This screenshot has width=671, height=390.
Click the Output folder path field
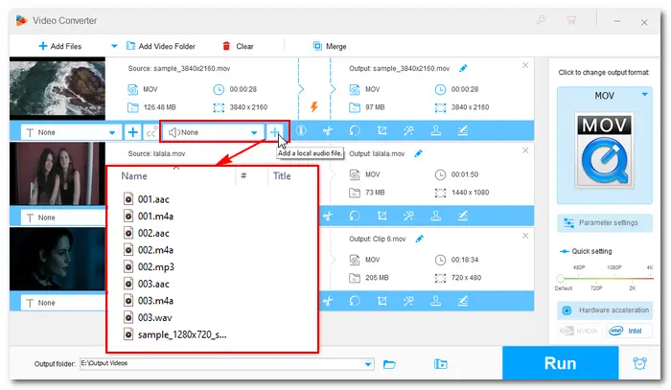[x=226, y=364]
